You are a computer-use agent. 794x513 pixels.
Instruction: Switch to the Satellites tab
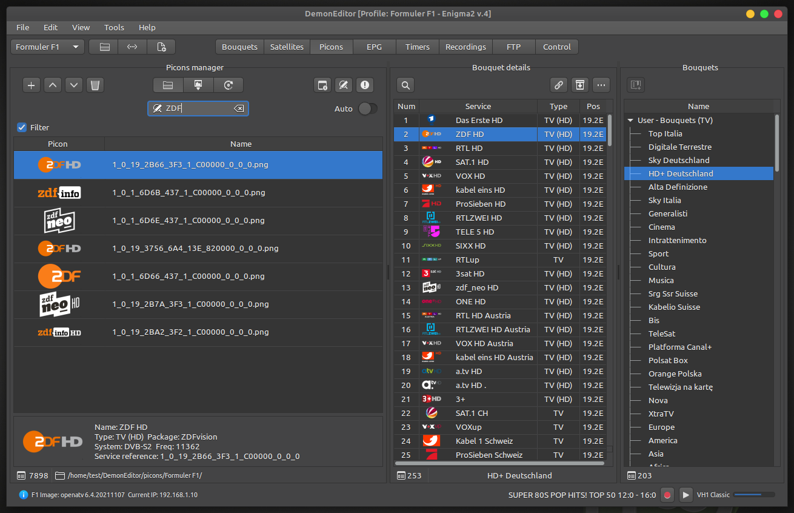click(x=287, y=47)
